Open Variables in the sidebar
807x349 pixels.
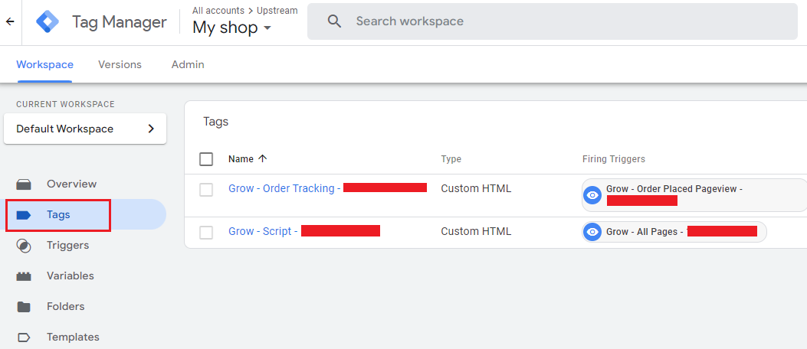pyautogui.click(x=71, y=276)
